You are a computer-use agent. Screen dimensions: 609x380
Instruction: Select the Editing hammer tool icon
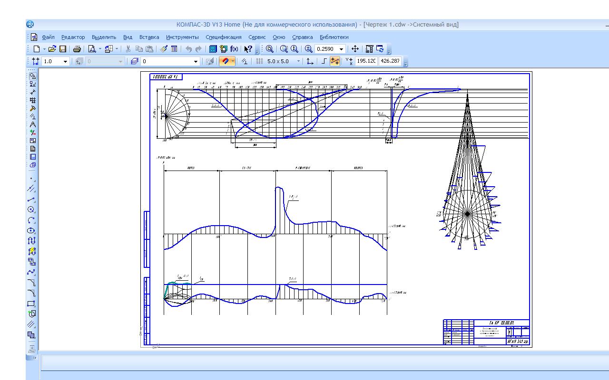click(32, 108)
